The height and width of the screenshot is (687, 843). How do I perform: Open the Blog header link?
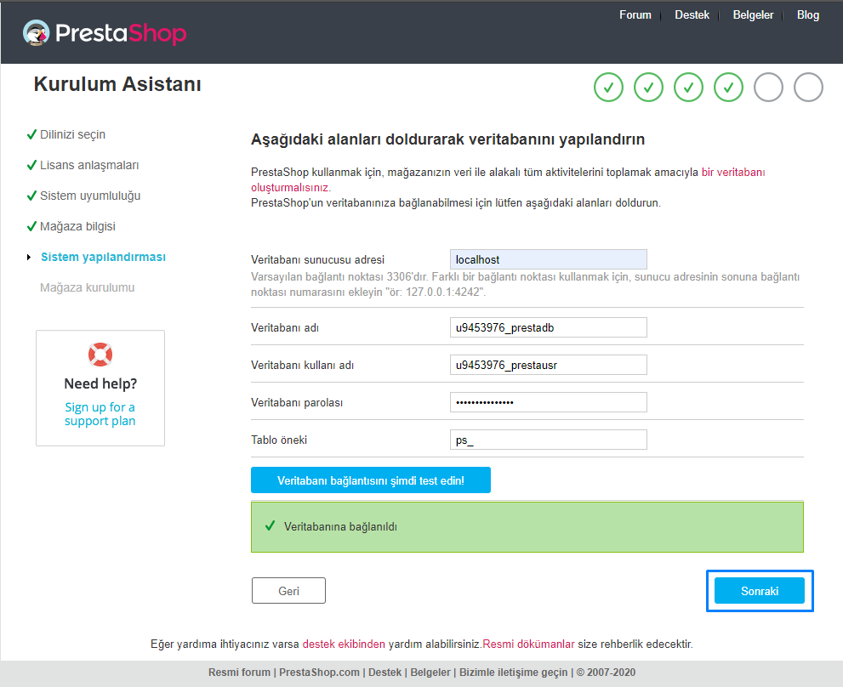click(x=807, y=15)
